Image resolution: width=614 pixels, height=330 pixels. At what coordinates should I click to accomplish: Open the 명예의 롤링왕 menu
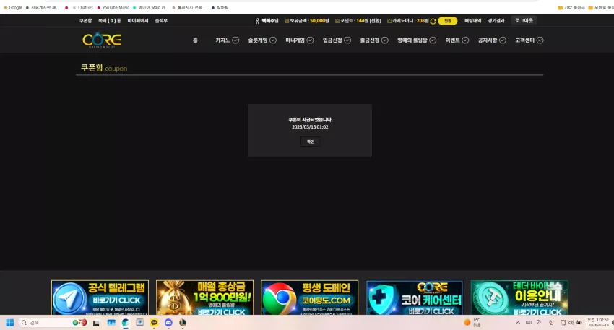[x=412, y=40]
